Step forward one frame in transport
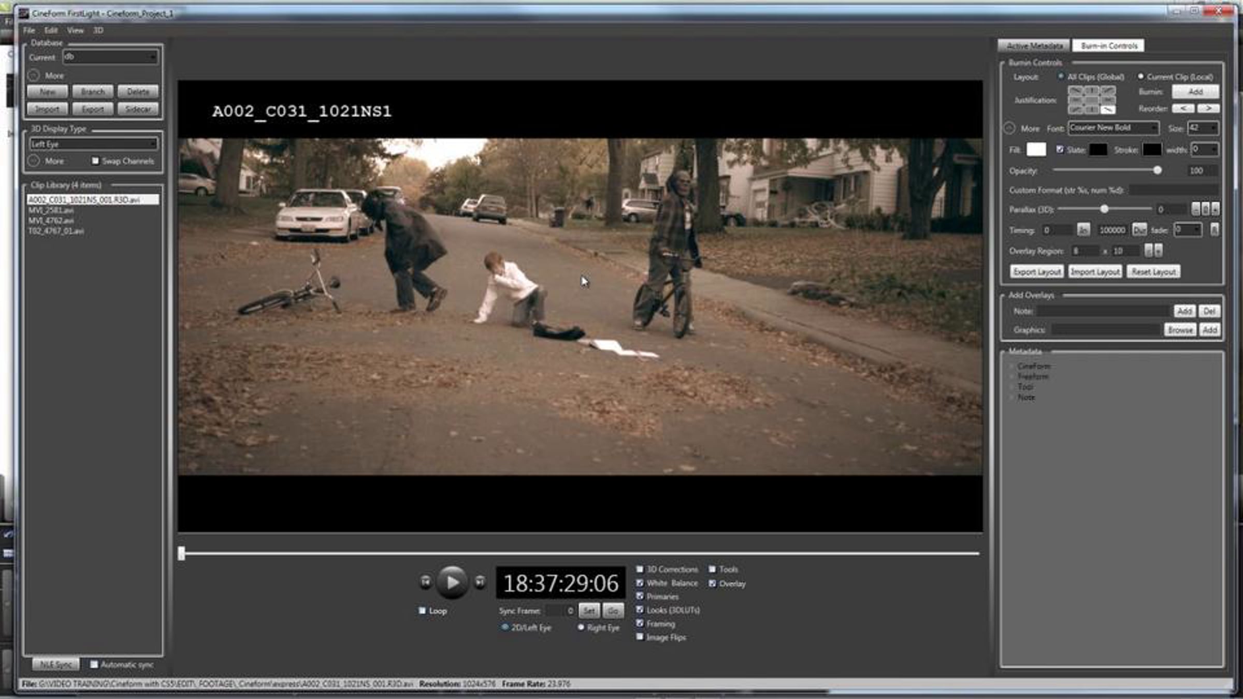The height and width of the screenshot is (699, 1243). (x=480, y=581)
